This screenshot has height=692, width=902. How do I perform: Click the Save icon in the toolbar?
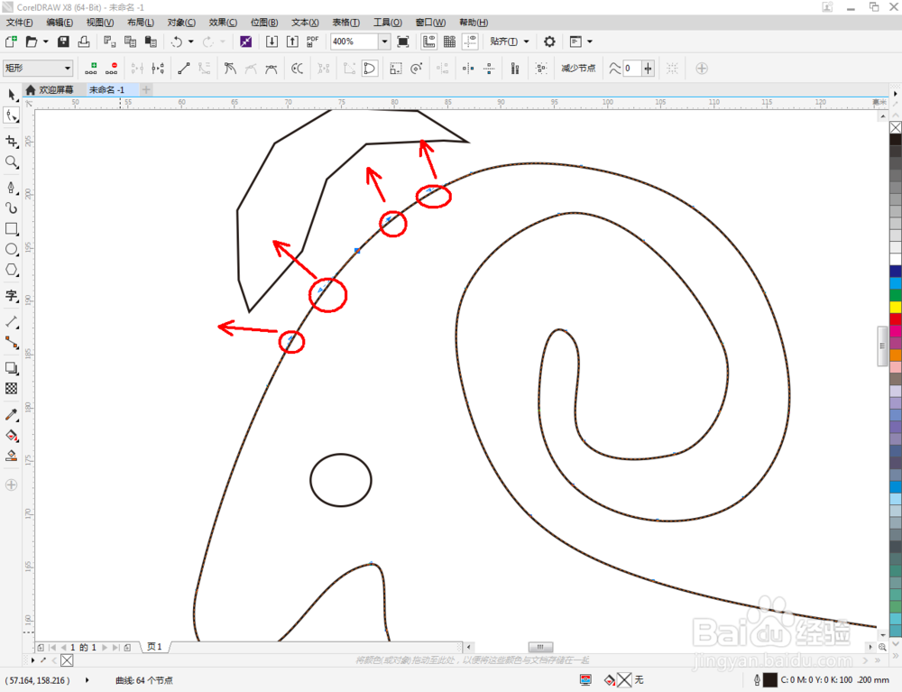(x=63, y=42)
